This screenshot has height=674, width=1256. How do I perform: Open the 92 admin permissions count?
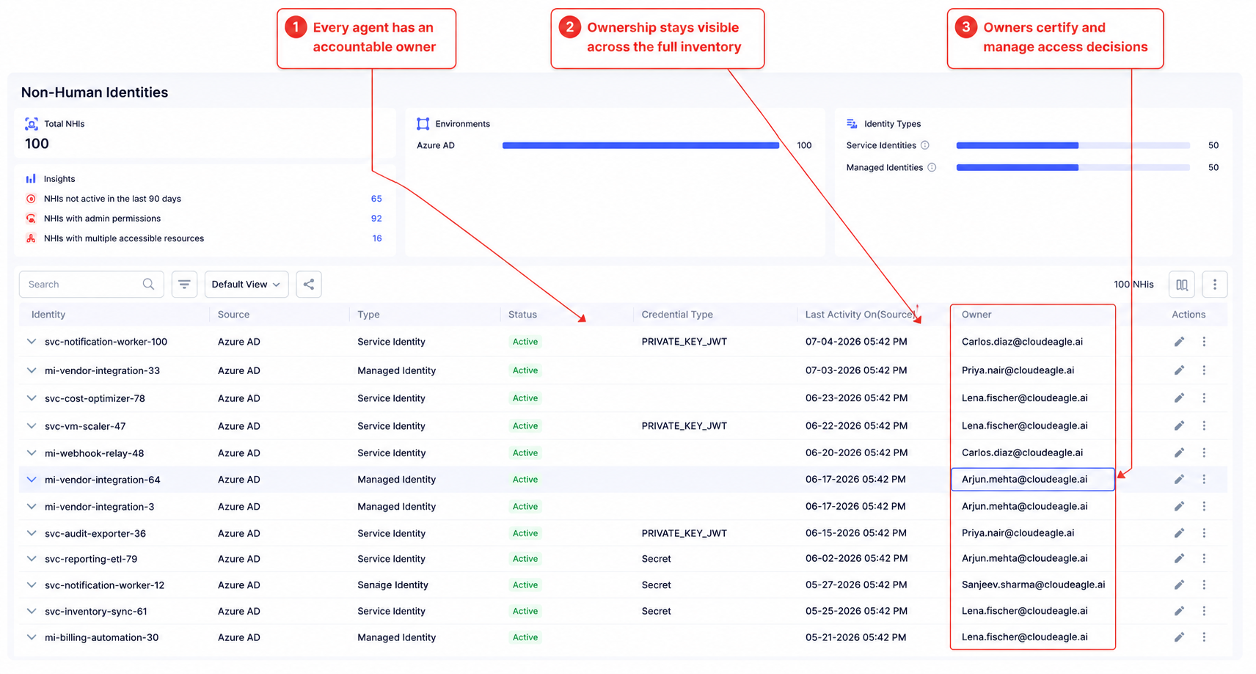[x=376, y=219]
